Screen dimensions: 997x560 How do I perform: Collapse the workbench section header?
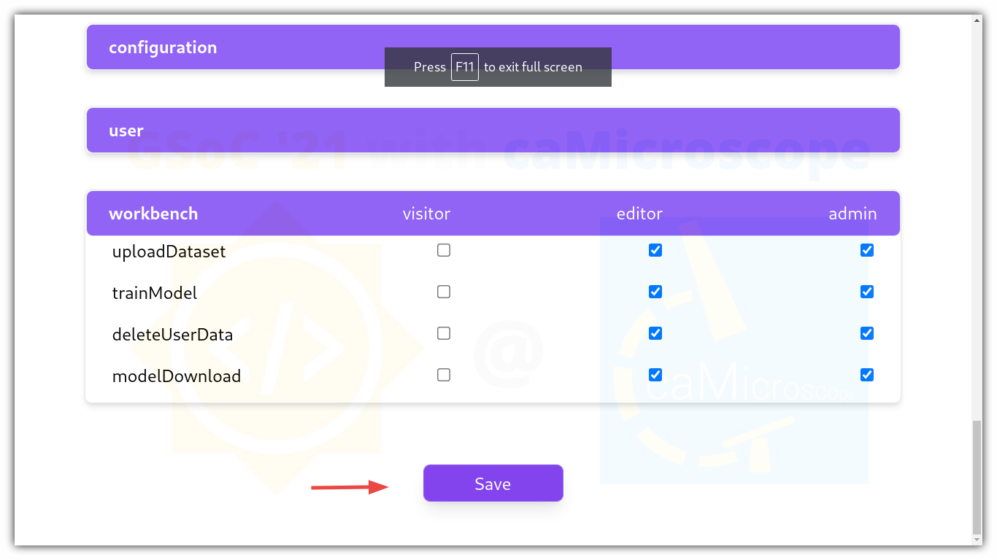click(x=493, y=214)
